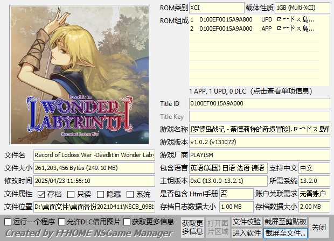Select ROM row 2 APP 0100EF0015A9A000

pyautogui.click(x=254, y=29)
